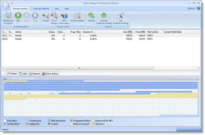Click the Reports tab icon

point(31,74)
